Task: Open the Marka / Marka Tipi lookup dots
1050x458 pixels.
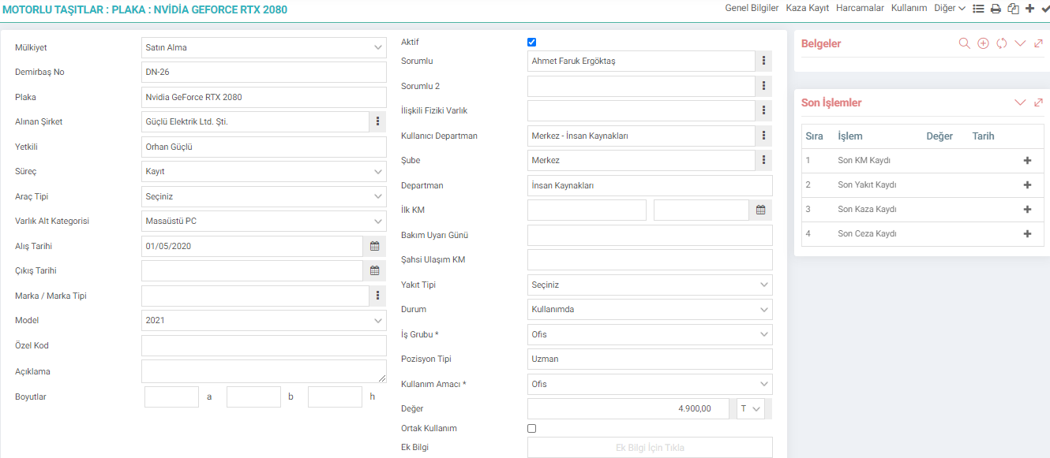Action: pos(377,296)
